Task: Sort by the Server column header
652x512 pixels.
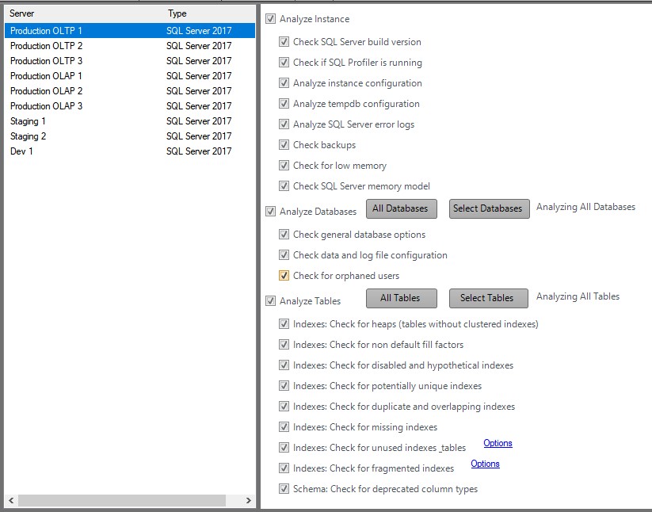Action: (x=22, y=13)
